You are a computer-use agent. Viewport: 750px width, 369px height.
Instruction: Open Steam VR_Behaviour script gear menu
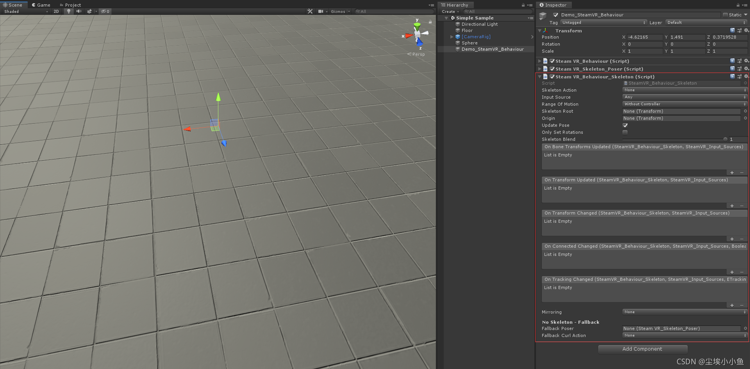[x=746, y=61]
